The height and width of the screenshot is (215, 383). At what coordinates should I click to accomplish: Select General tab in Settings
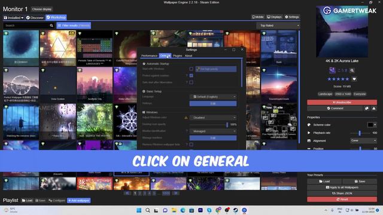tap(165, 56)
